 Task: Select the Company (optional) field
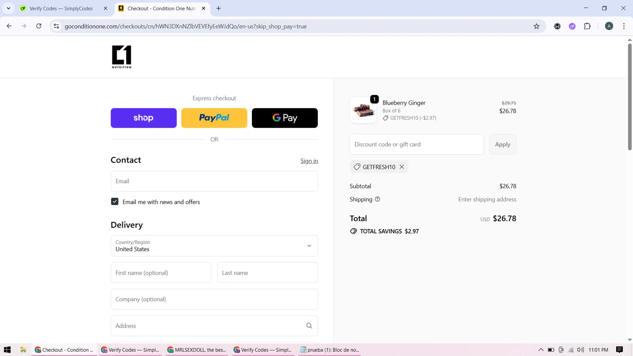tap(214, 299)
